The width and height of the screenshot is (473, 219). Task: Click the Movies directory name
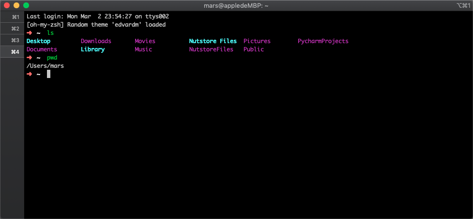point(145,41)
